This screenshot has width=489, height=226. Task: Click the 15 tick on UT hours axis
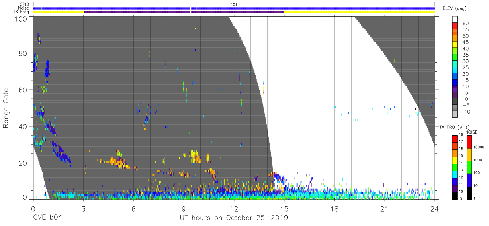(284, 209)
